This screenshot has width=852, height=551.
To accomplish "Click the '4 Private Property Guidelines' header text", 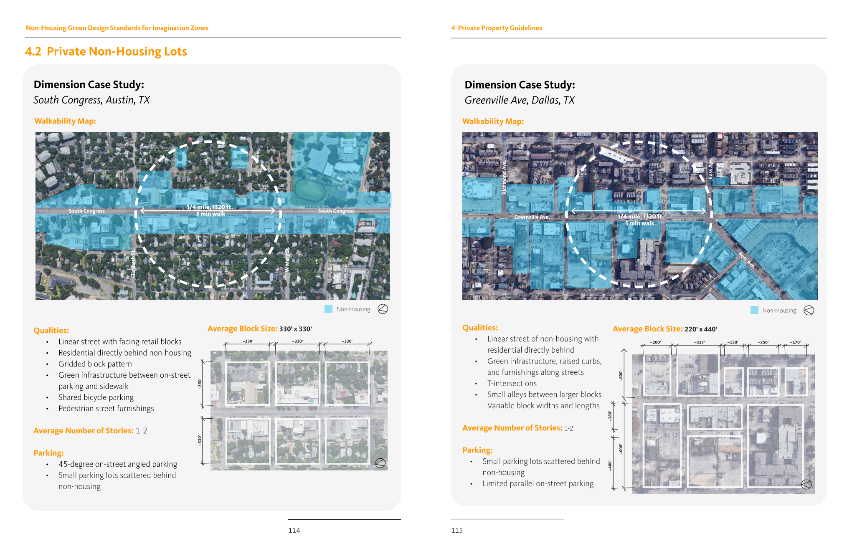I will pyautogui.click(x=497, y=28).
